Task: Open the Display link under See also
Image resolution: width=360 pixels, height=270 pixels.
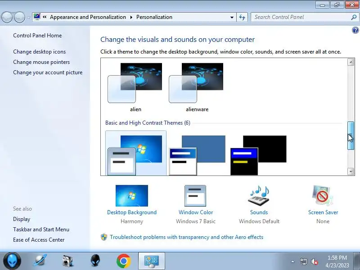Action: point(22,219)
